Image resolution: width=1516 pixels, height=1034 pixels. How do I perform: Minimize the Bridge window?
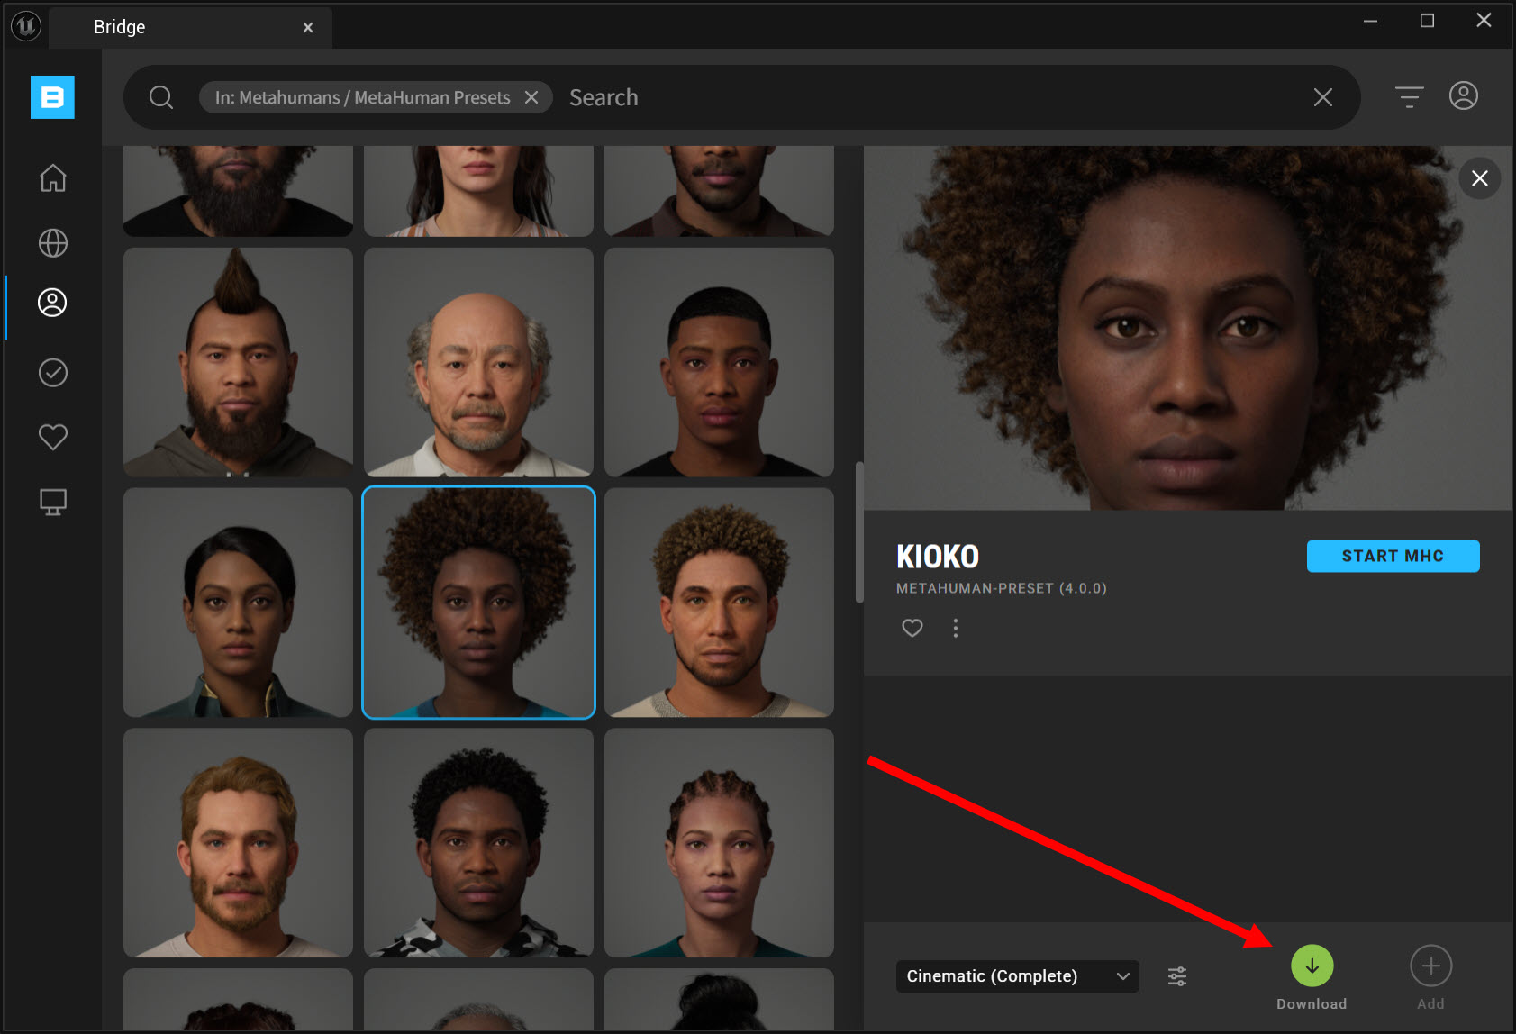point(1370,21)
